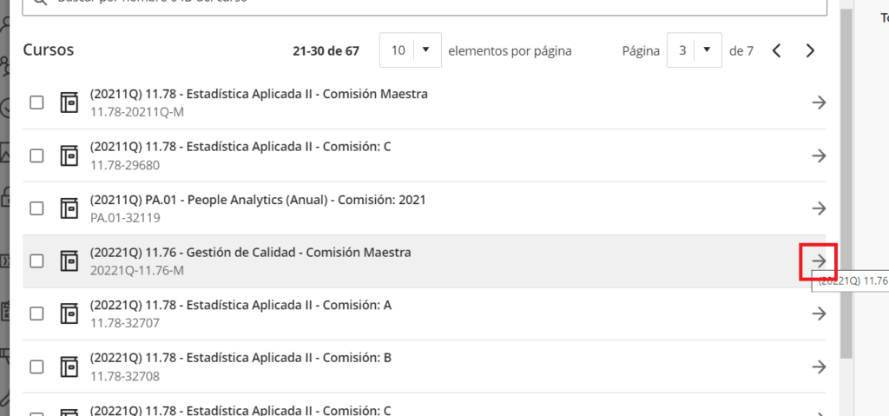Go to next page of courses
Image resolution: width=889 pixels, height=416 pixels.
pos(810,50)
